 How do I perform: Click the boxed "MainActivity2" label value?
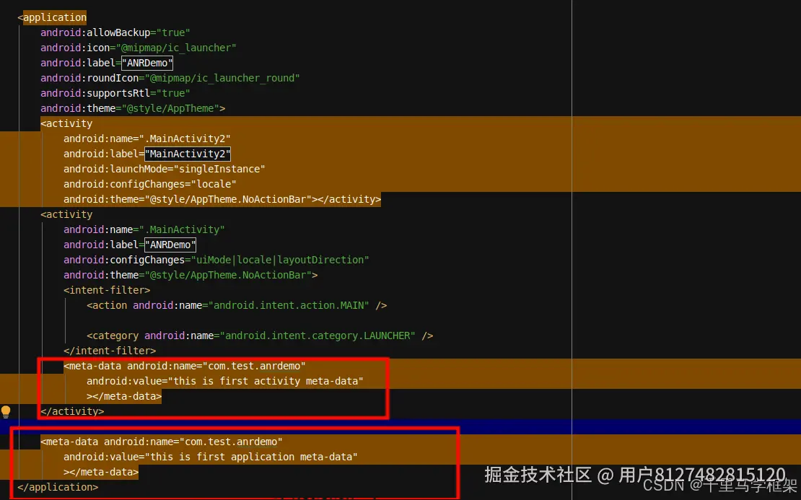point(188,154)
